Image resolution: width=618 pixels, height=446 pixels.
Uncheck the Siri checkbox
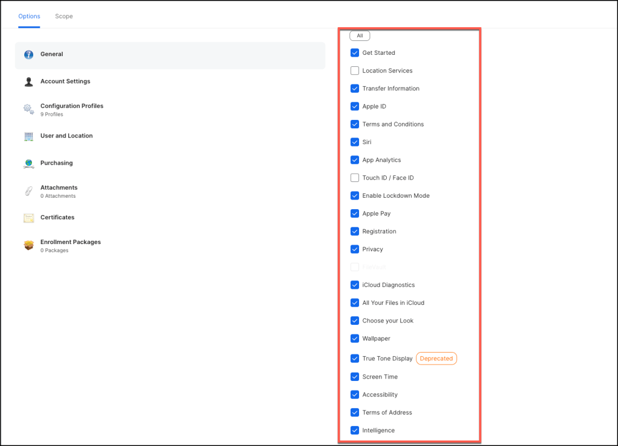tap(355, 142)
